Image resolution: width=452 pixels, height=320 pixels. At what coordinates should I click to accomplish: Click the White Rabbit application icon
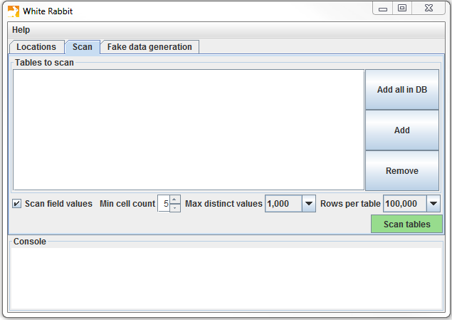(14, 11)
